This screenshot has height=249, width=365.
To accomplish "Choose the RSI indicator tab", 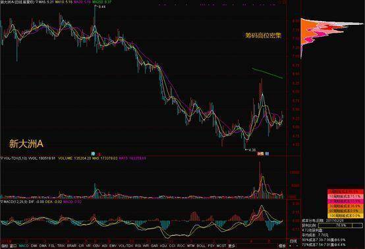I will 138,246.
